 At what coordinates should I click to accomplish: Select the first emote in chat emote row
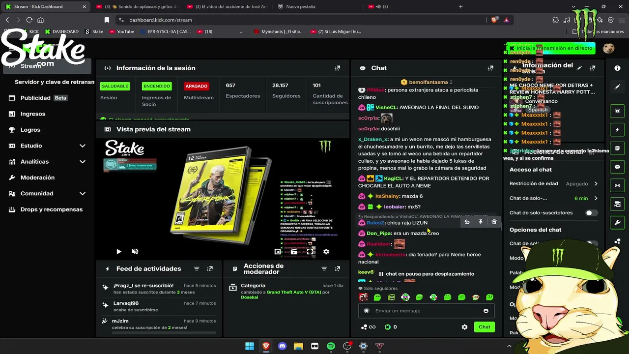363,297
